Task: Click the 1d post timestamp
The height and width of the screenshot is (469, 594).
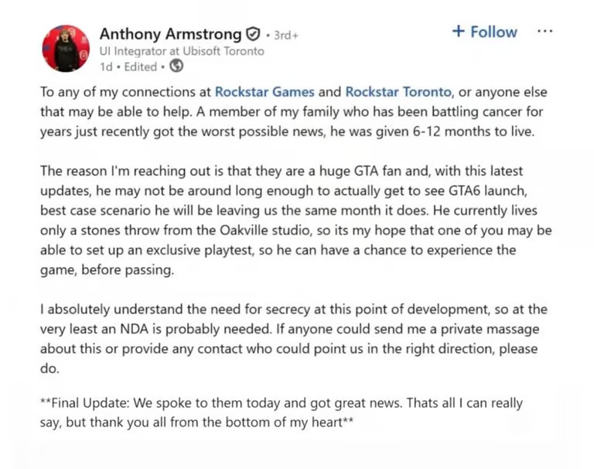Action: point(107,67)
